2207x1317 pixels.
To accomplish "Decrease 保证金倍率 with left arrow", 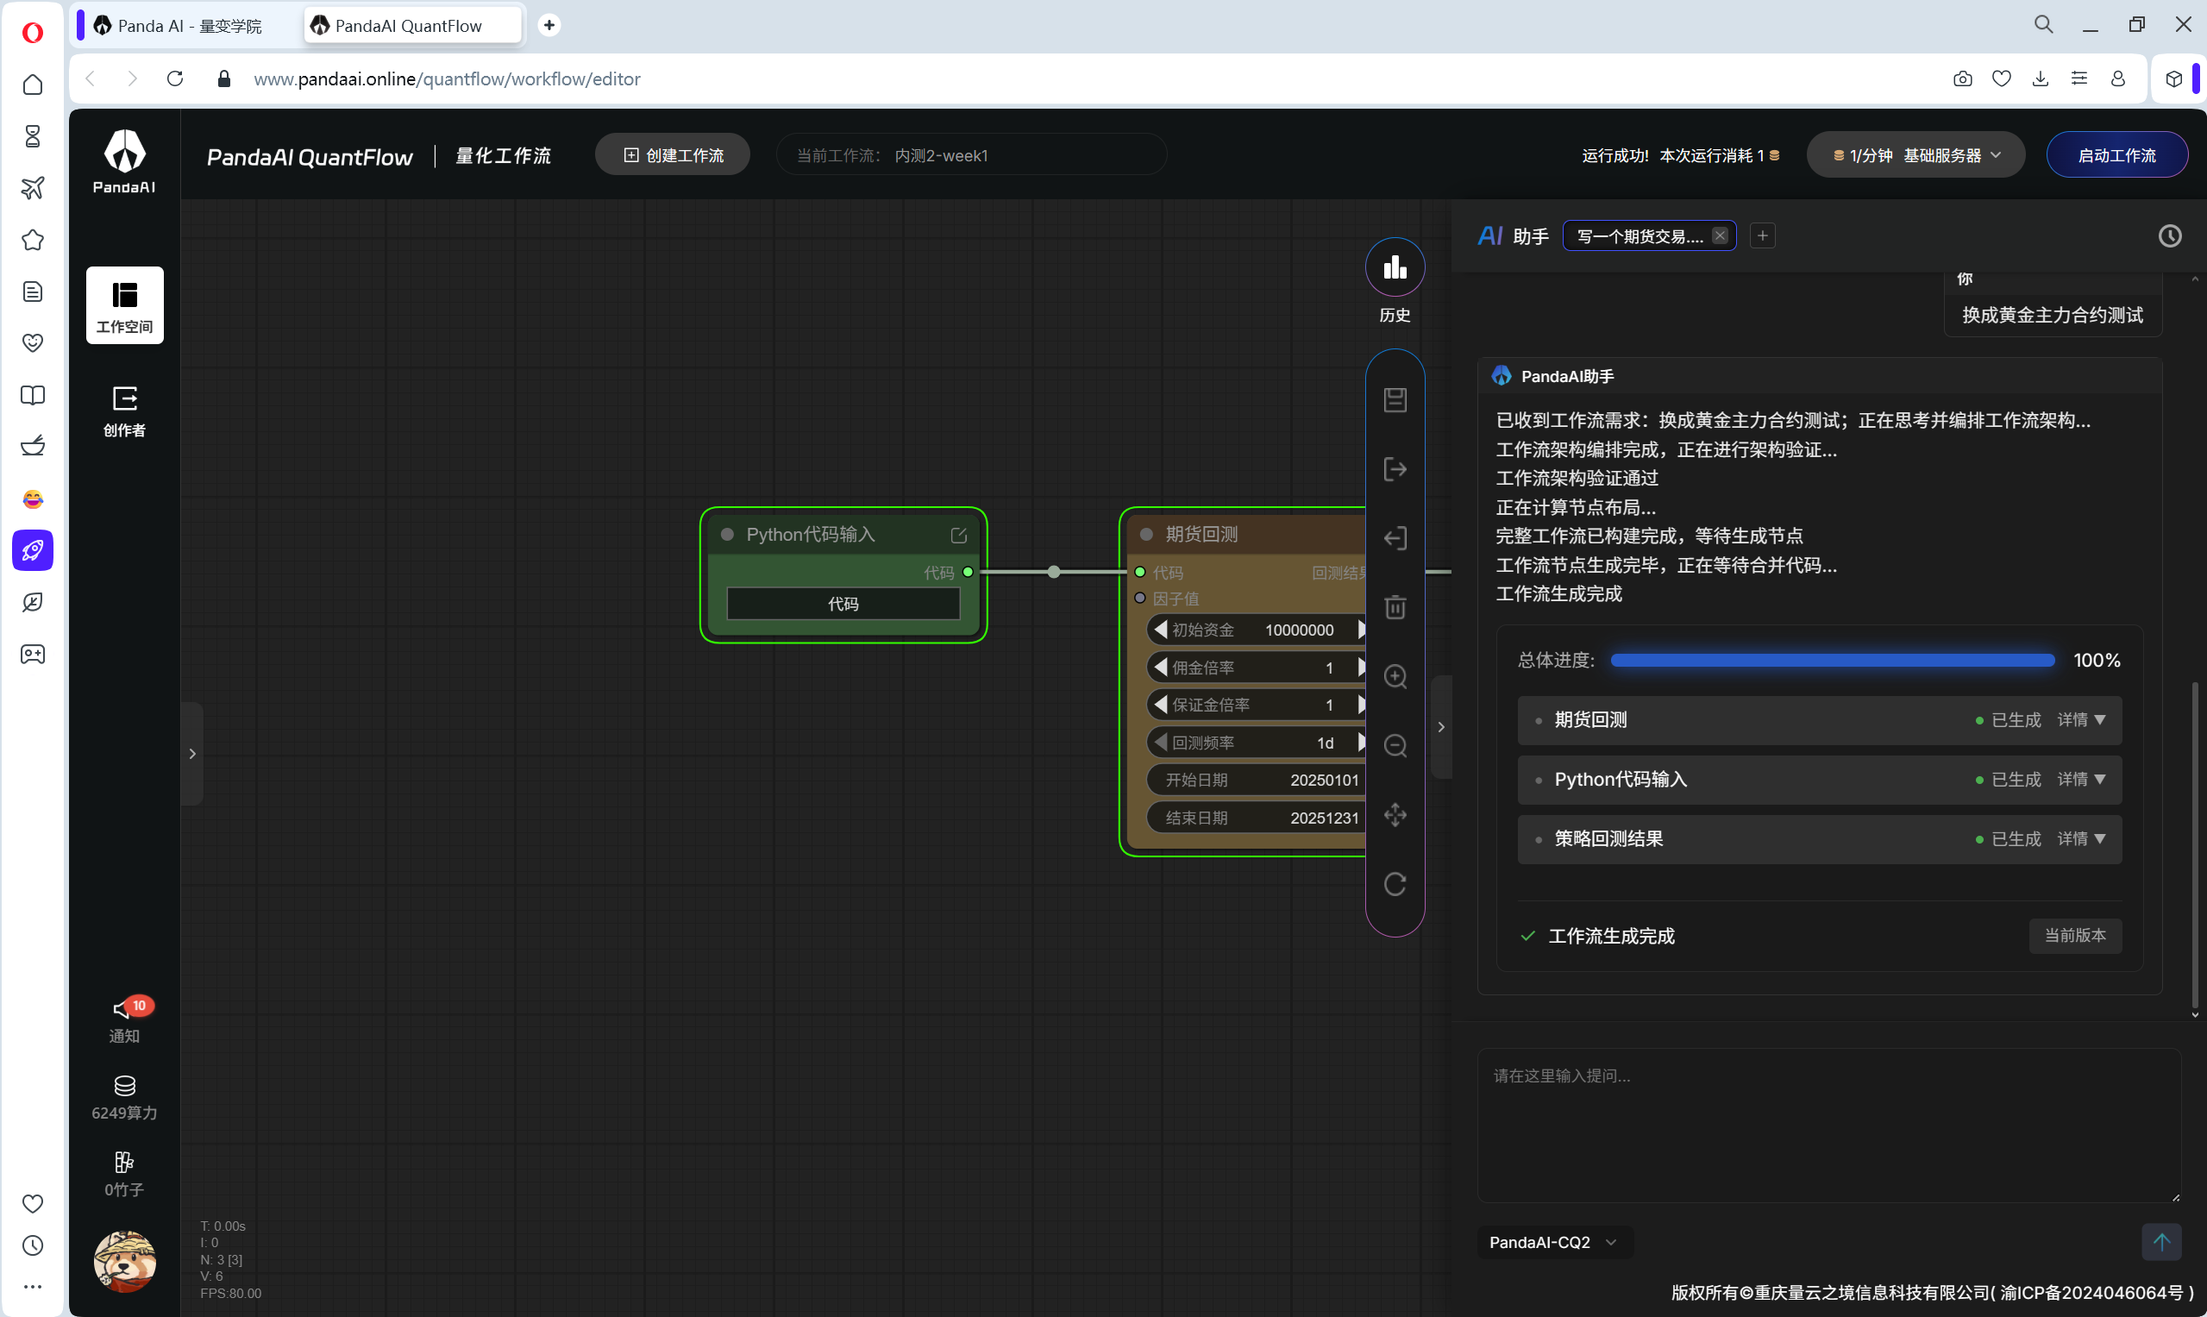I will [1160, 705].
